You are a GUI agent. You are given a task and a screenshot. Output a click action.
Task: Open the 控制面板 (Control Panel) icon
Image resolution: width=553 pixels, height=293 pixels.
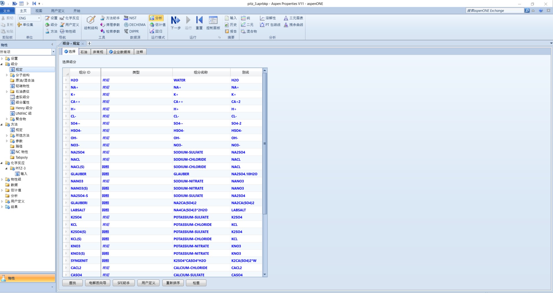pos(213,20)
